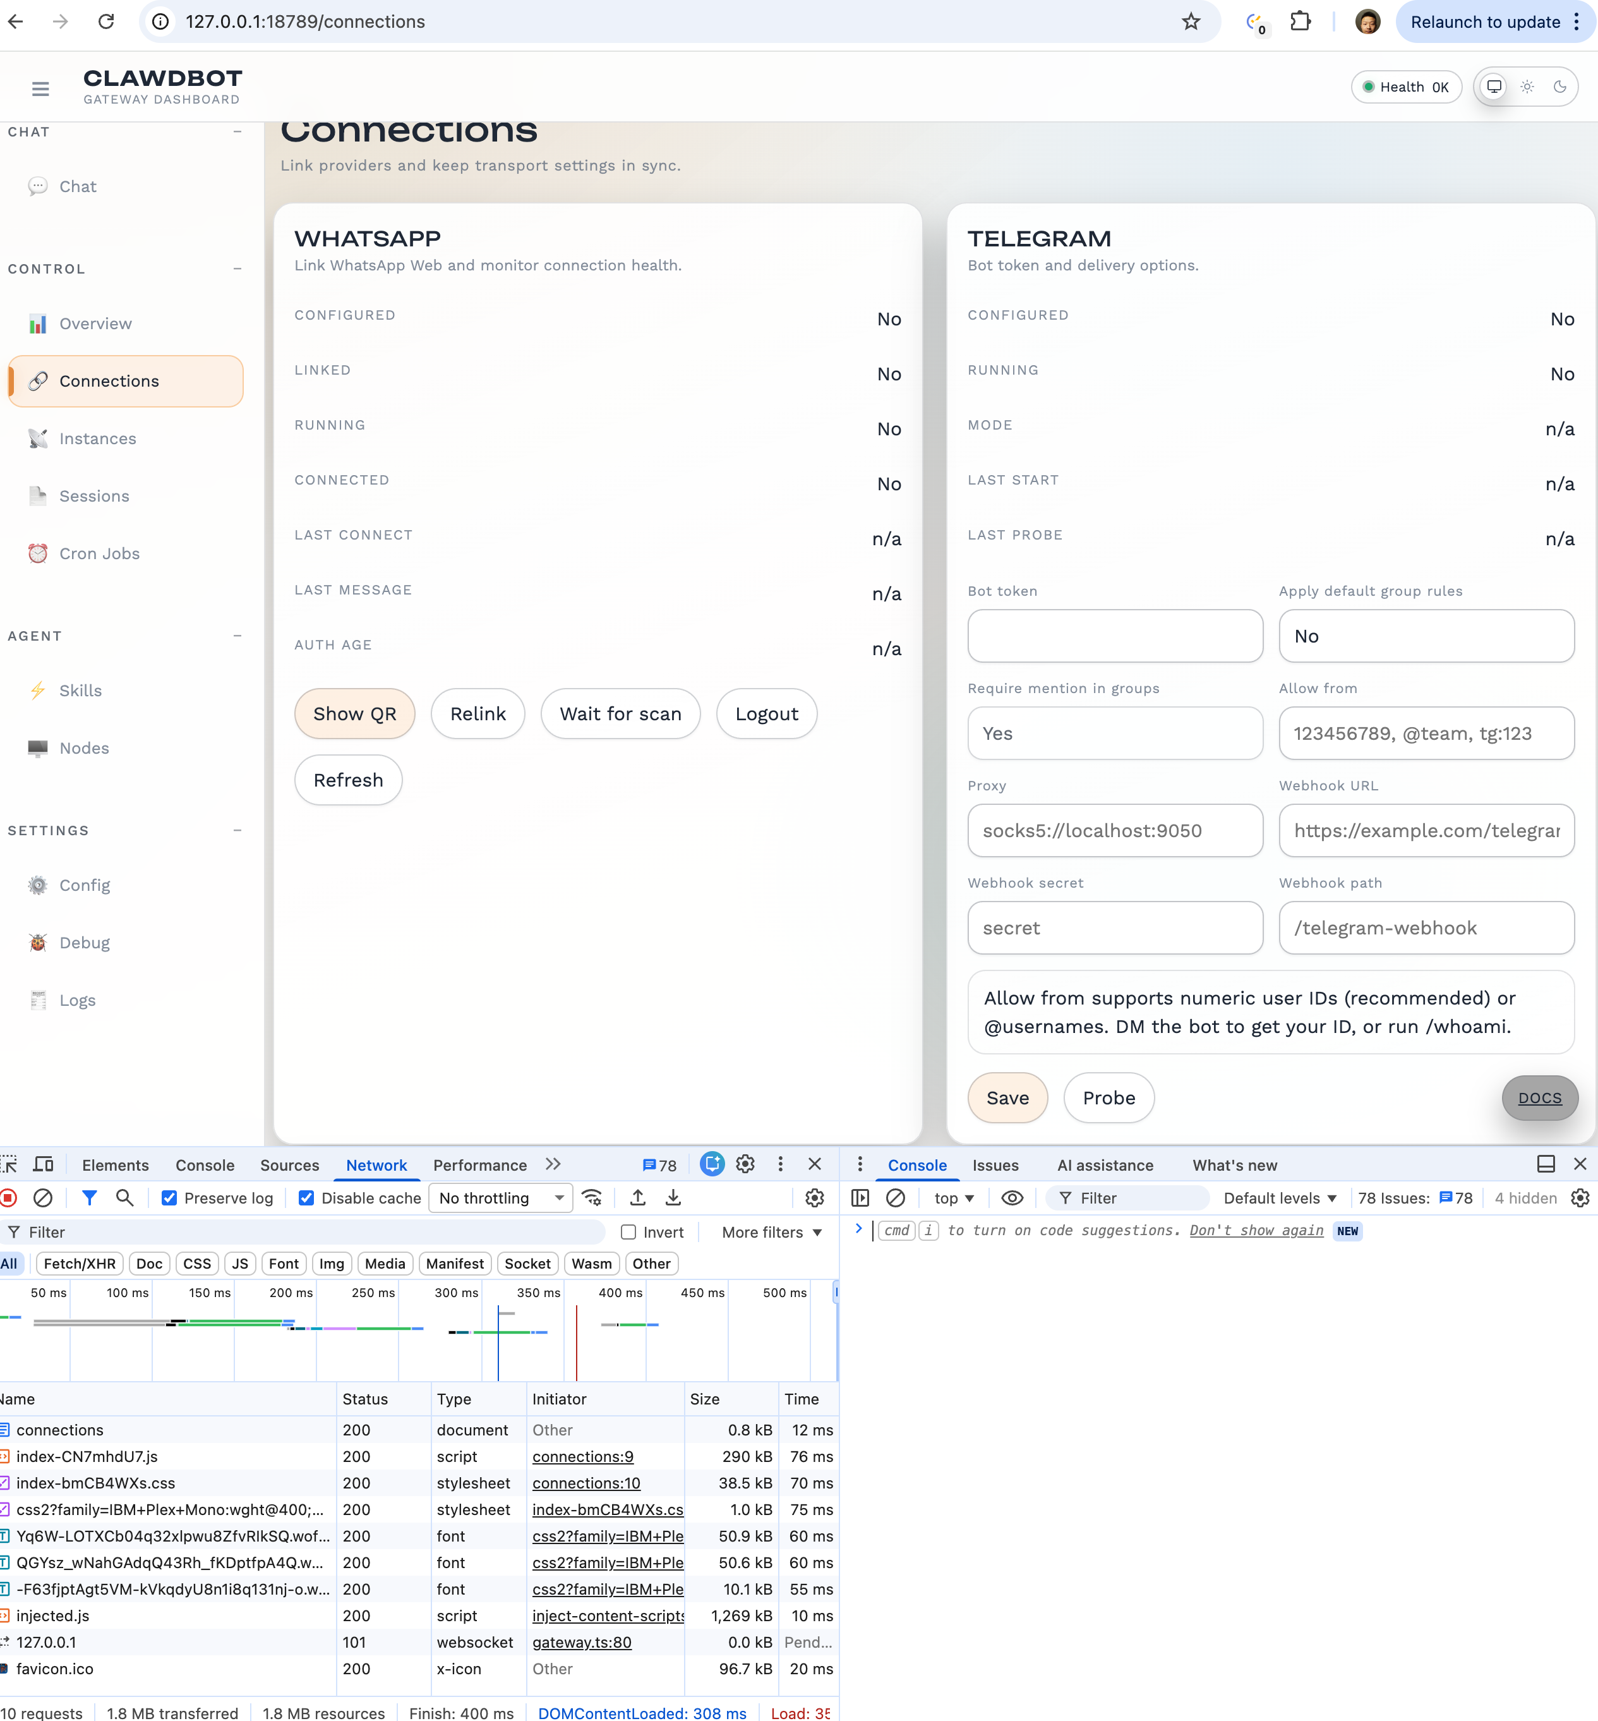Image resolution: width=1598 pixels, height=1721 pixels.
Task: Bookmark page with star icon
Action: (1191, 21)
